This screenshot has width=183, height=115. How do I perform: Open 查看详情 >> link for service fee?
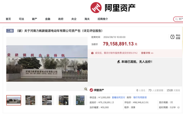147,53
